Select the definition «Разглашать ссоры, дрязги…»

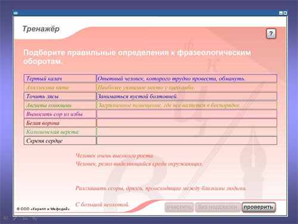(x=161, y=188)
